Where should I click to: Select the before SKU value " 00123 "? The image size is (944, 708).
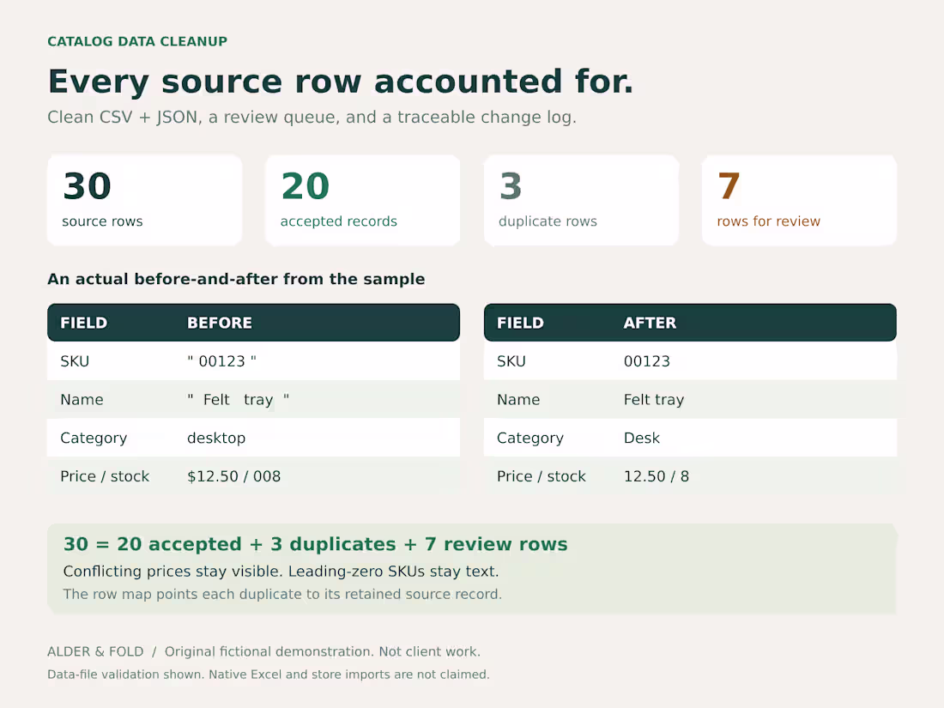[221, 361]
